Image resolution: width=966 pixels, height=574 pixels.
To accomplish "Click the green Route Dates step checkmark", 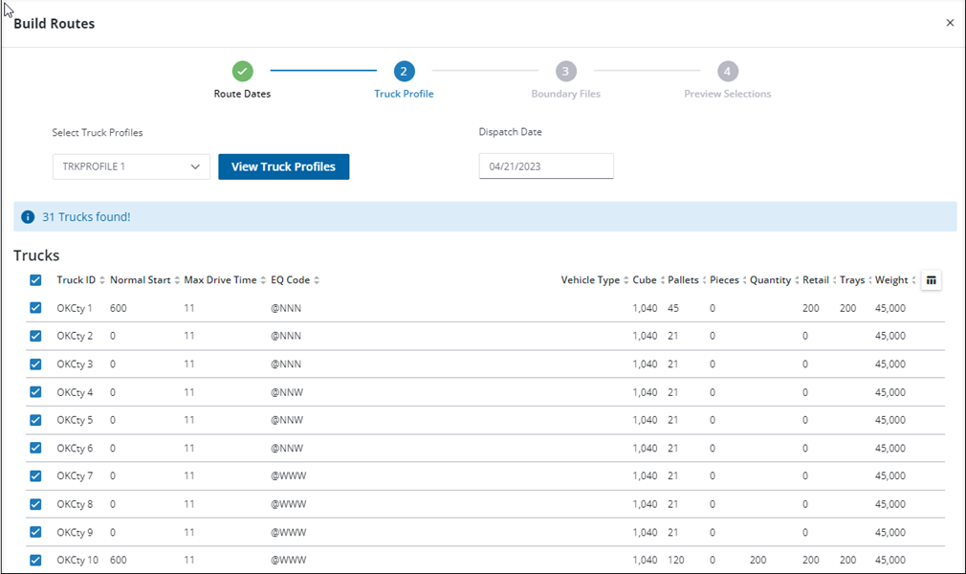I will pyautogui.click(x=243, y=71).
